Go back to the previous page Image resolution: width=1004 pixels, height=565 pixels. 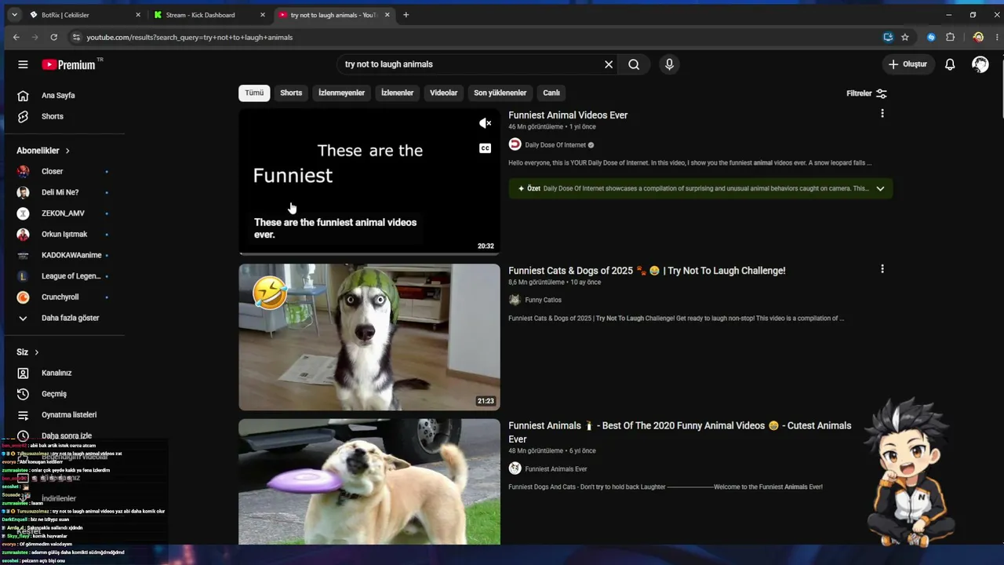tap(16, 37)
